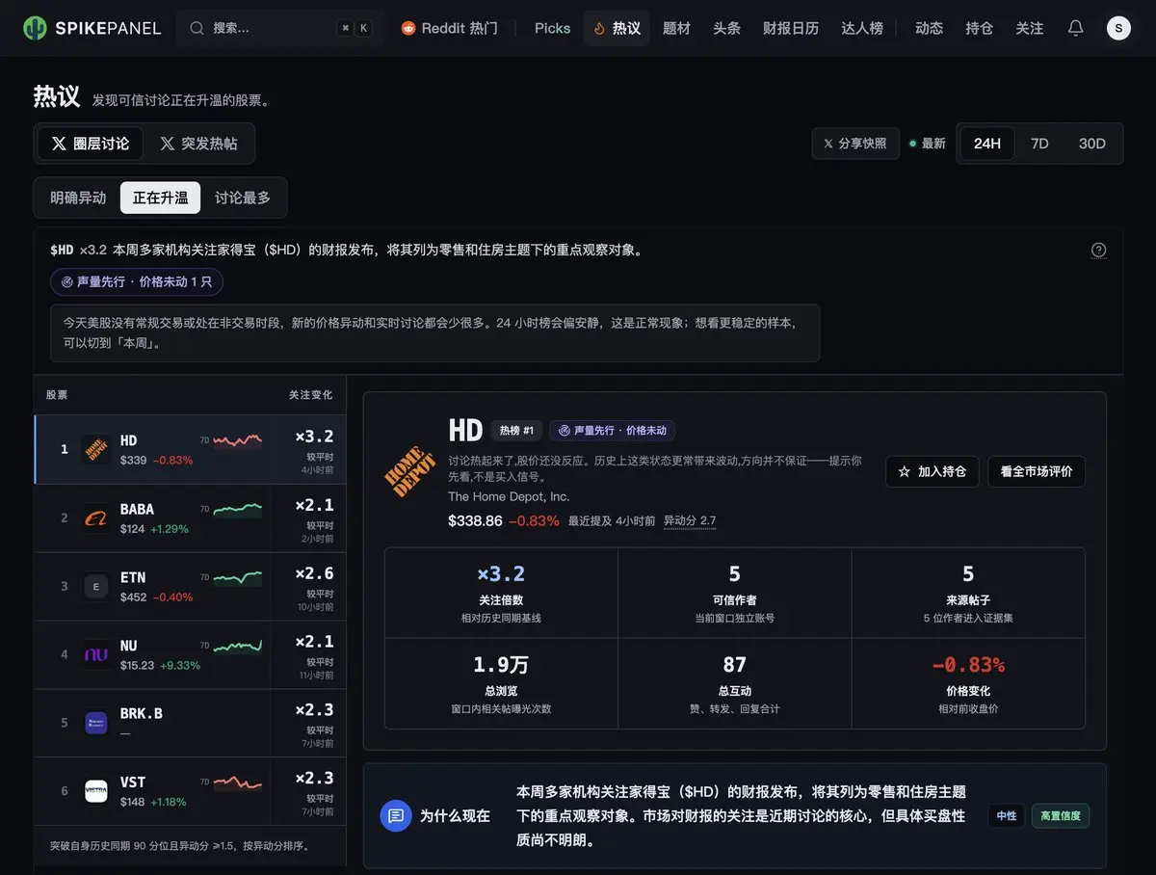The image size is (1156, 875).
Task: Open 持仓 holdings page
Action: (x=979, y=28)
